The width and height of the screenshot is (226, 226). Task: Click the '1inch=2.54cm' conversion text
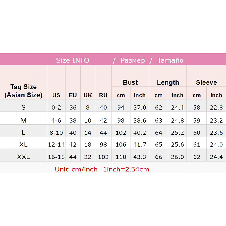pos(126,169)
